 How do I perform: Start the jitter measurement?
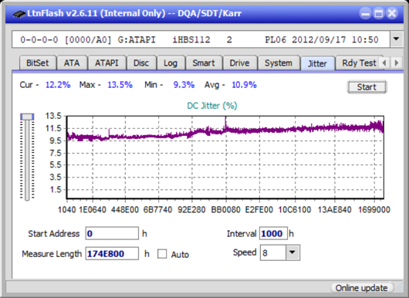(x=367, y=87)
